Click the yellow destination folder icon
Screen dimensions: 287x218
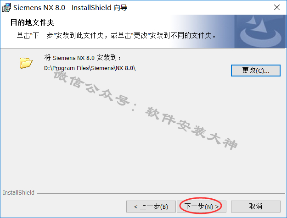26,63
